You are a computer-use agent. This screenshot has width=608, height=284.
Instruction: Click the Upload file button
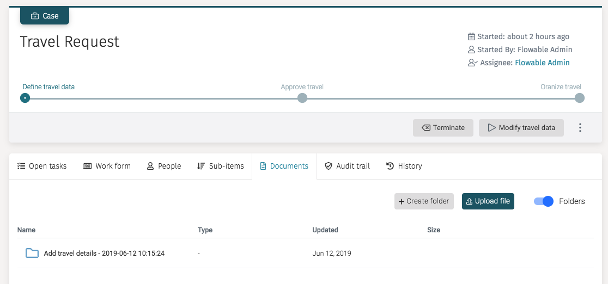[x=488, y=201]
